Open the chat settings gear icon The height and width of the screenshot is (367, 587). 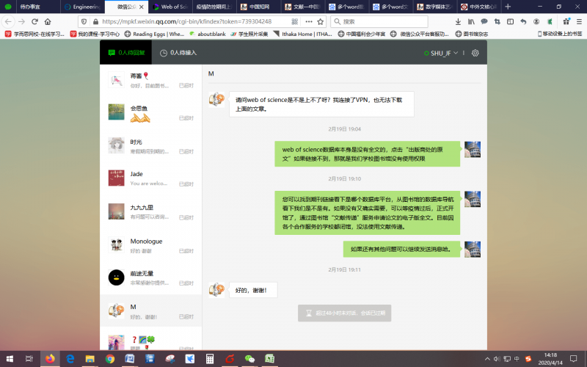(x=475, y=53)
